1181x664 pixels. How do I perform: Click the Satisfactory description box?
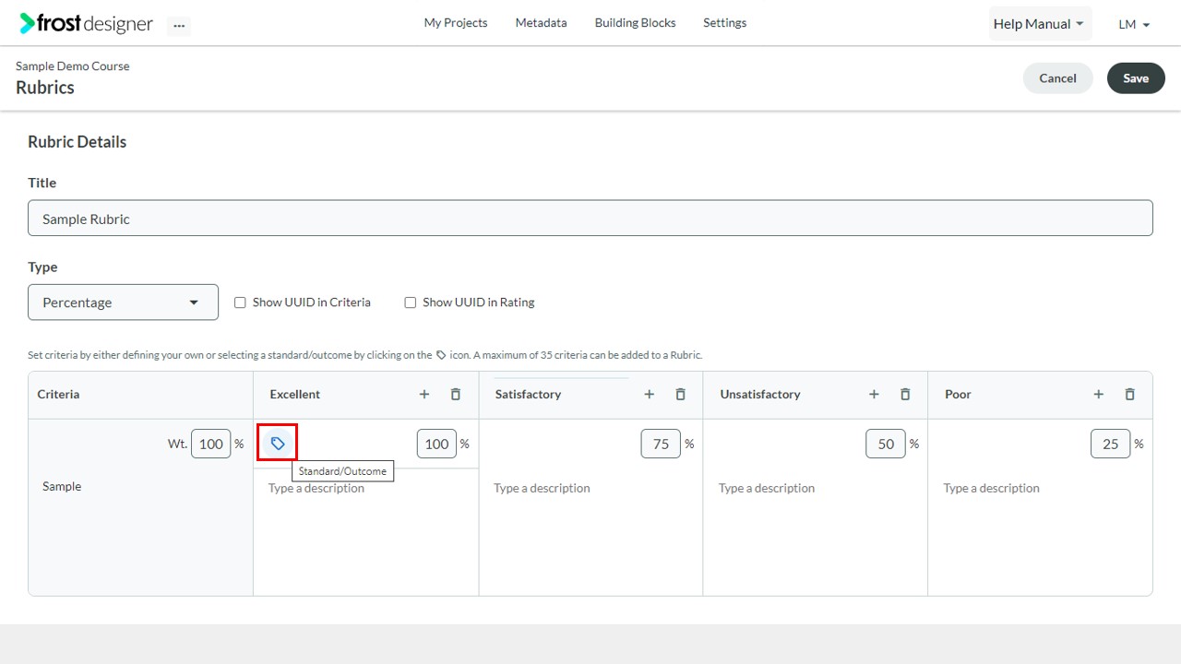590,531
